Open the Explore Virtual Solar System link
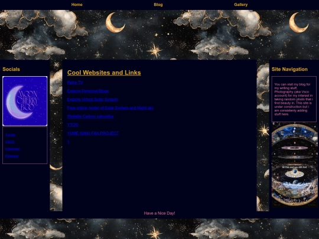 point(93,99)
